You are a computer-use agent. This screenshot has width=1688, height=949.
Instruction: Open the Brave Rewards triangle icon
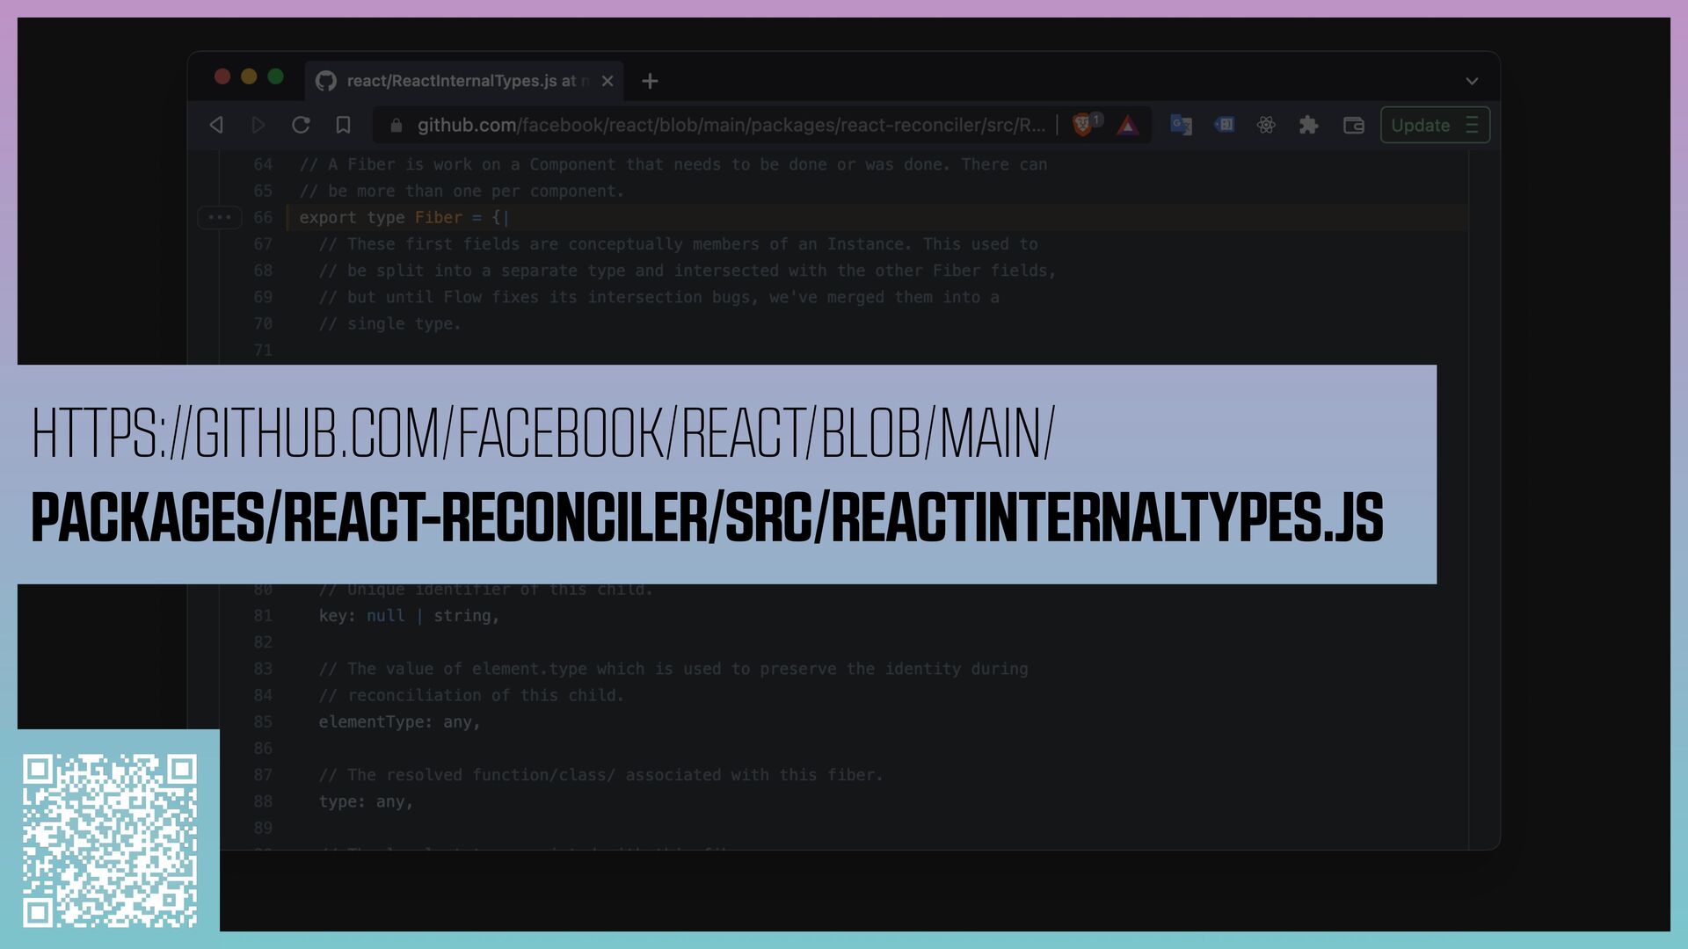(x=1128, y=126)
